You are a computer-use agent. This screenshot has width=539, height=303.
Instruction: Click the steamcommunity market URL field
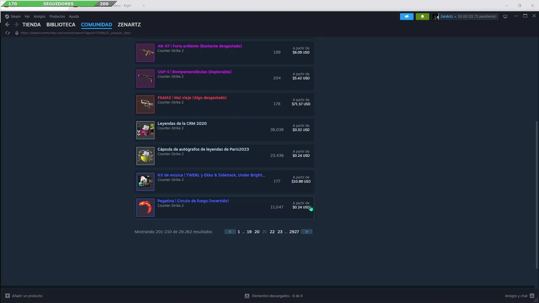click(x=76, y=33)
